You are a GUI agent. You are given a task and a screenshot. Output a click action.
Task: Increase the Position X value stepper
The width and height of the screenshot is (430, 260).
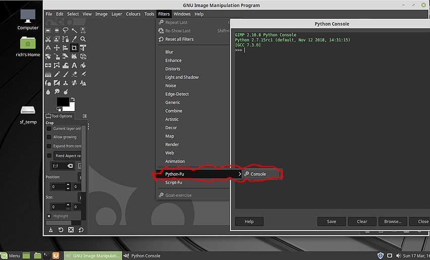pos(68,185)
